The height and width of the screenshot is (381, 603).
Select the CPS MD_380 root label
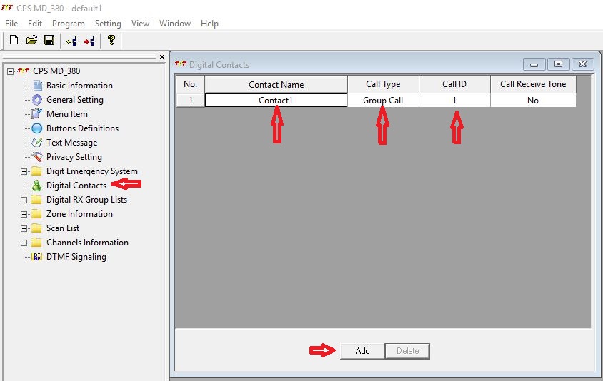[56, 71]
